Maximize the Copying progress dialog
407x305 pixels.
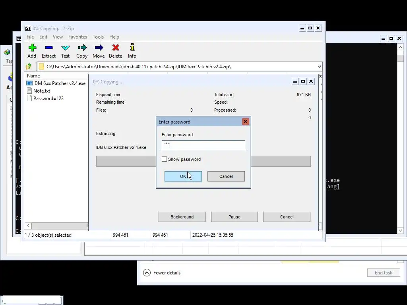303,81
